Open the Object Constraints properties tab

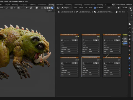click(130, 69)
